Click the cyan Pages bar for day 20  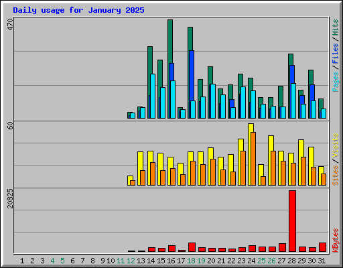coord(213,101)
